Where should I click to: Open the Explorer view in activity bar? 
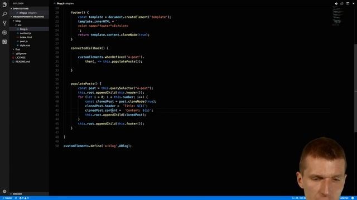[4, 4]
